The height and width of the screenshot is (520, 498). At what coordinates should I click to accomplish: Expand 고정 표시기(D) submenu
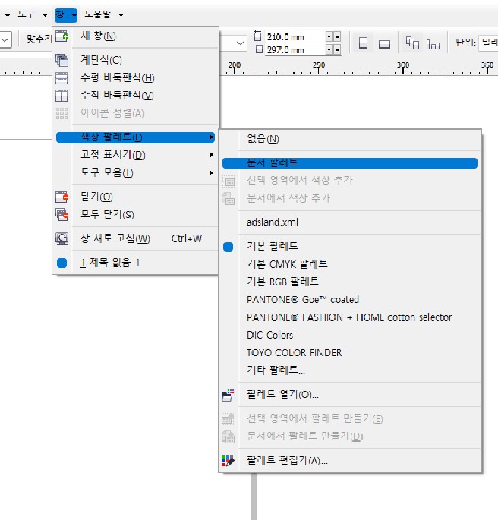click(135, 155)
